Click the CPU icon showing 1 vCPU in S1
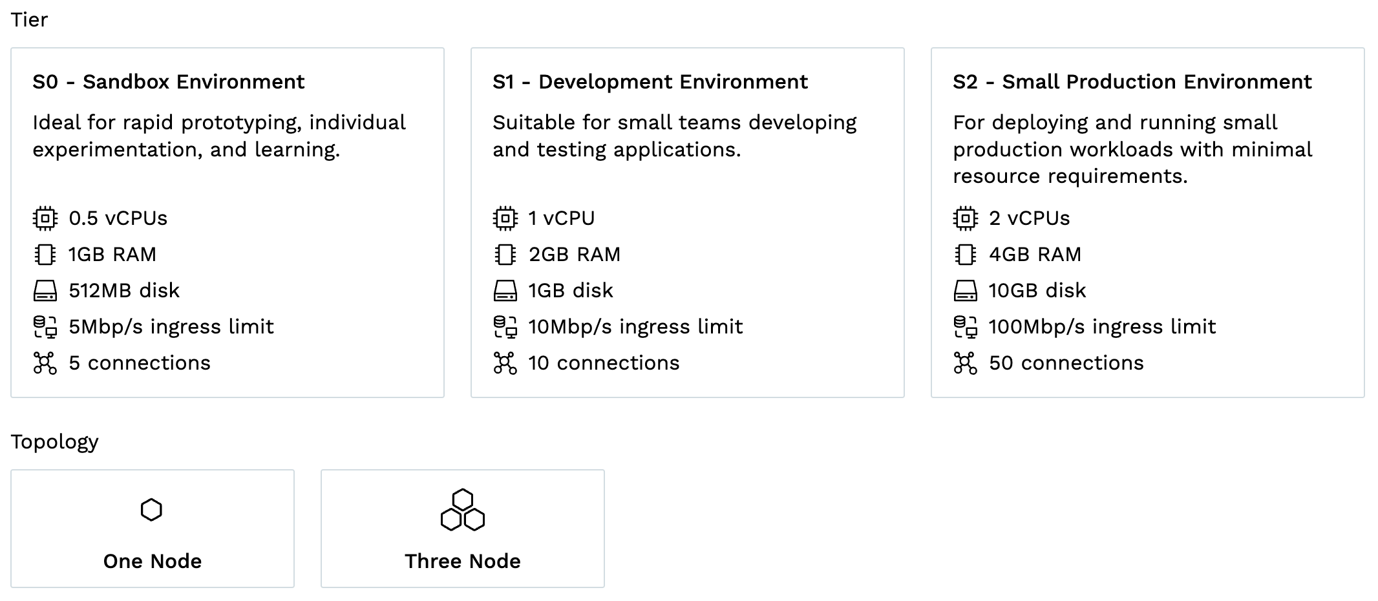This screenshot has height=601, width=1378. [x=505, y=218]
